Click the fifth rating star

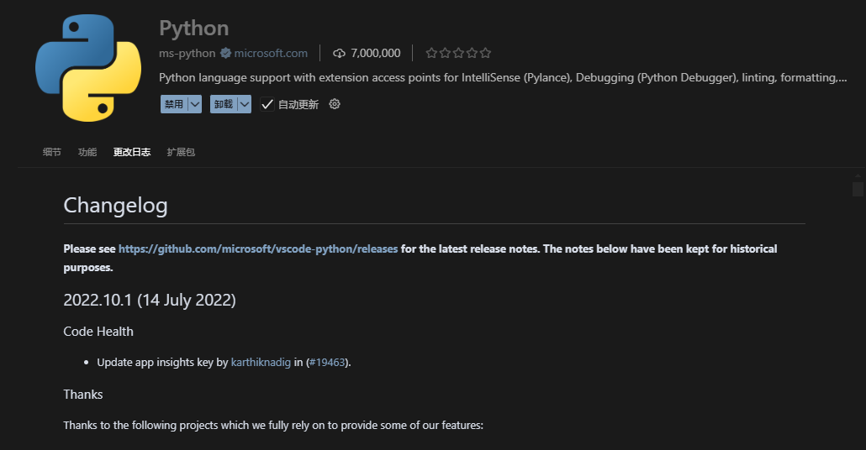(485, 53)
